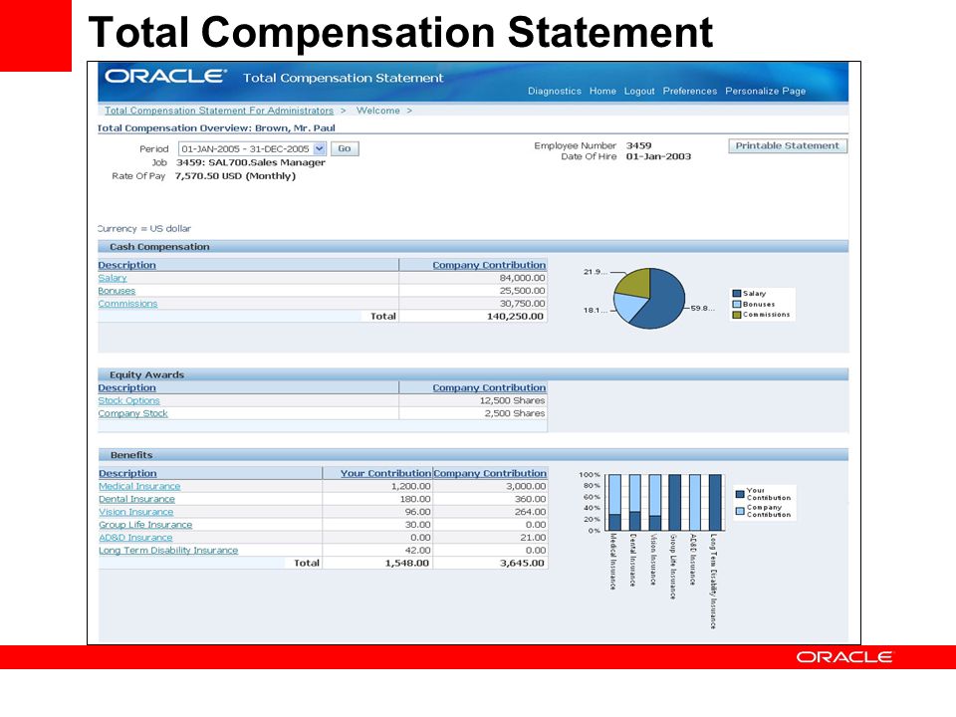Open the AD&D Insurance link

point(135,538)
